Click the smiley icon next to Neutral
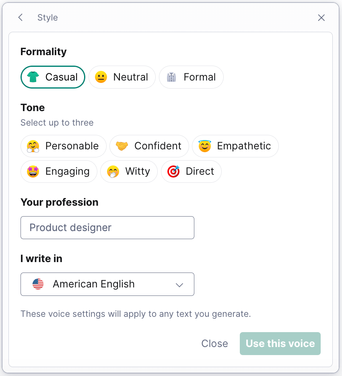The height and width of the screenshot is (376, 342). pyautogui.click(x=100, y=77)
